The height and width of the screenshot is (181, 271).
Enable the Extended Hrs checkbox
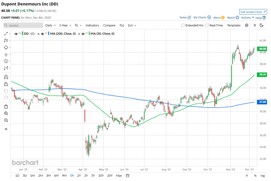click(x=183, y=25)
